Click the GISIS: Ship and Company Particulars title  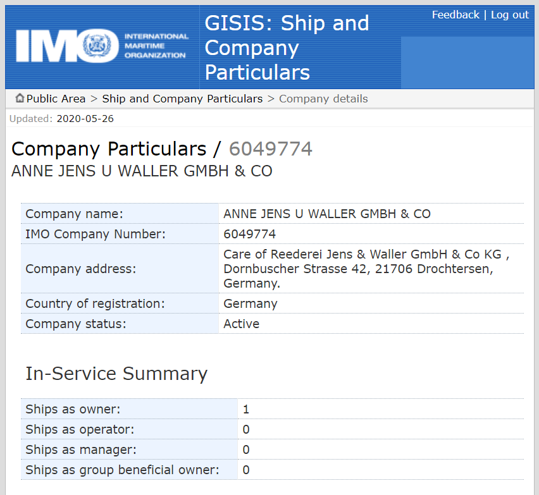[287, 47]
